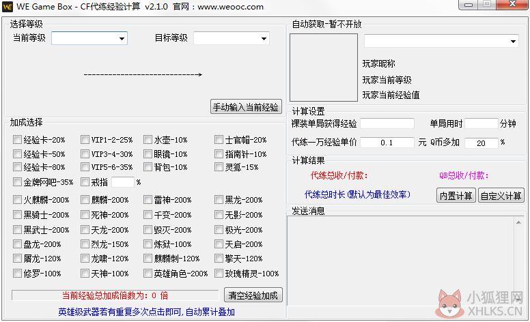Tick the VIP5-6-35% checkbox
The height and width of the screenshot is (322, 530).
point(85,166)
